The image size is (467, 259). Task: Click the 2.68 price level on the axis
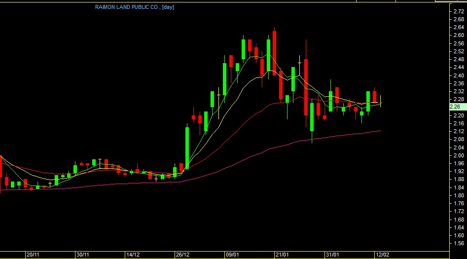click(x=458, y=19)
